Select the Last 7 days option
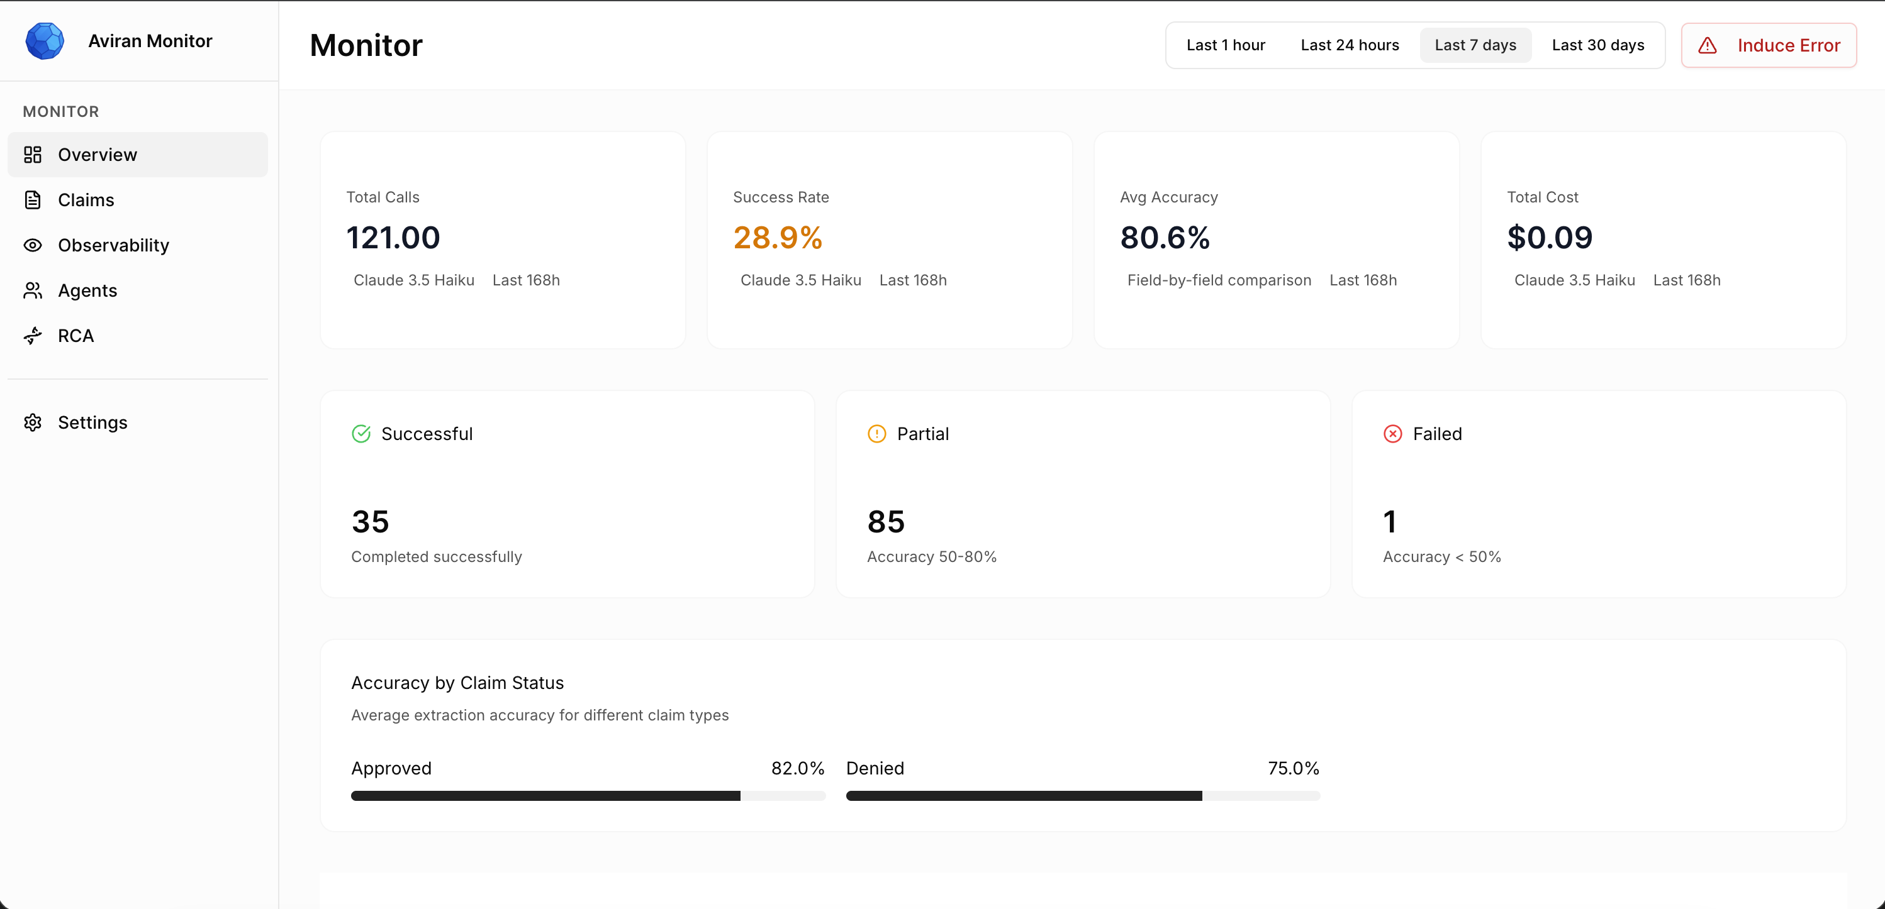1885x909 pixels. click(x=1475, y=45)
